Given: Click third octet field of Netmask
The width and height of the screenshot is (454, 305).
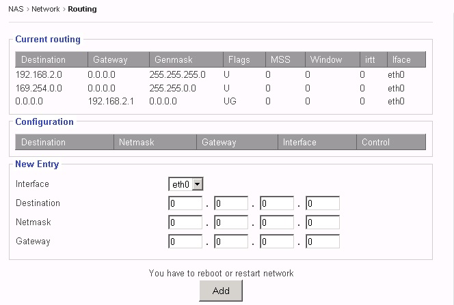Looking at the screenshot, I should click(x=277, y=222).
